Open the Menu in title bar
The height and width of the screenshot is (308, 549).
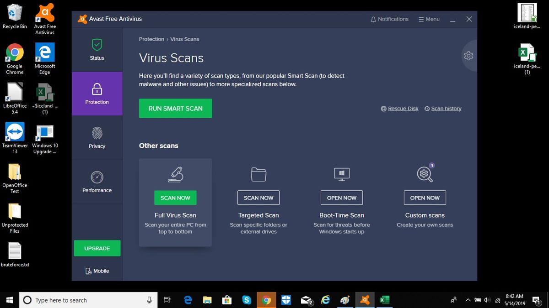429,19
